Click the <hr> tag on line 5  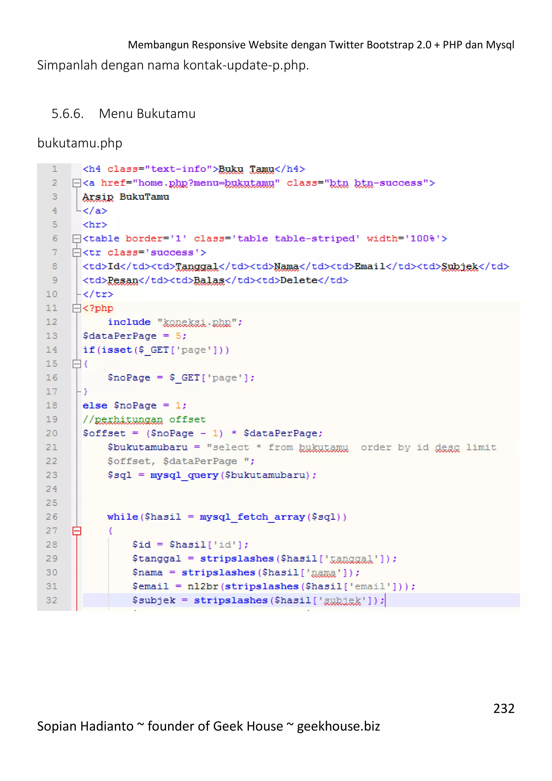95,225
